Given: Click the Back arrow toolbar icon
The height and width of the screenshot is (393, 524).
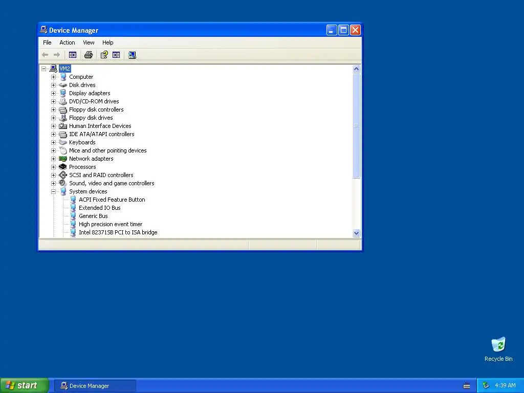Looking at the screenshot, I should click(45, 55).
